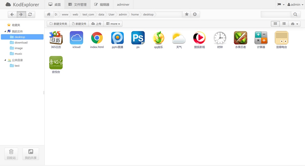305x166 pixels.
Task: Open the 365日历 calendar app icon
Action: tap(56, 38)
